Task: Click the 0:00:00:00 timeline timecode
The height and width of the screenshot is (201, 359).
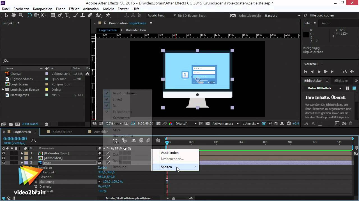Action: pos(15,138)
